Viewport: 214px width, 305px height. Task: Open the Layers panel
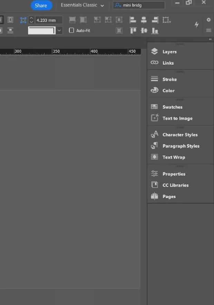[169, 52]
